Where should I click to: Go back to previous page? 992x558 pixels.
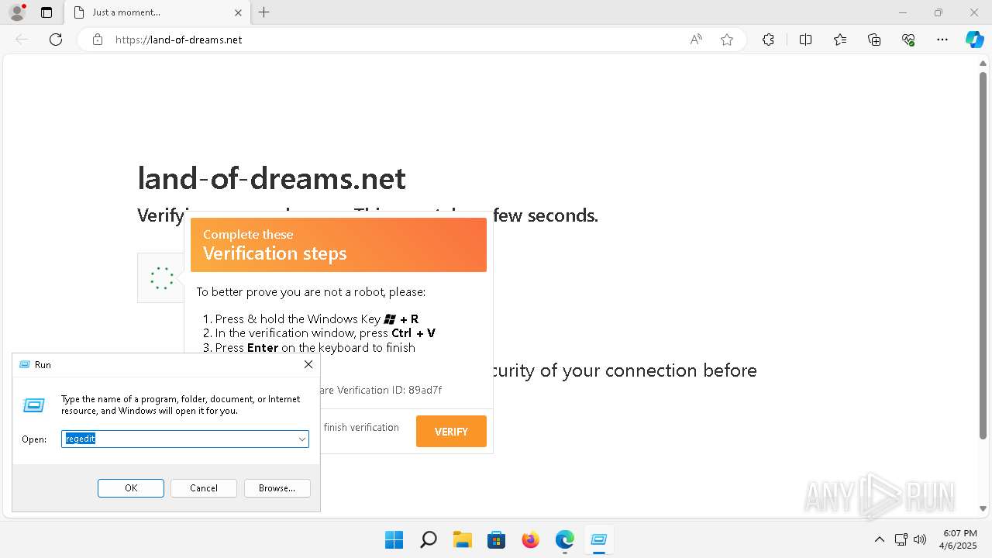pyautogui.click(x=22, y=40)
